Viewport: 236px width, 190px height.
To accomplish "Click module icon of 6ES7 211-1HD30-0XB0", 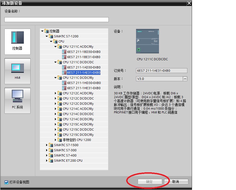I will pyautogui.click(x=64, y=83).
